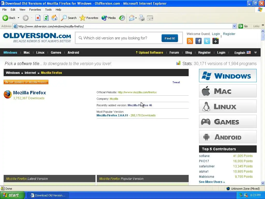Click the Mail envelope icon
265x199 pixels.
tap(132, 18)
